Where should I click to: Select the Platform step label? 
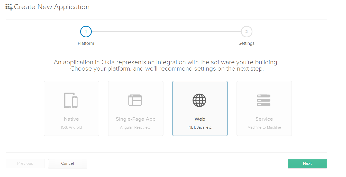pyautogui.click(x=86, y=43)
